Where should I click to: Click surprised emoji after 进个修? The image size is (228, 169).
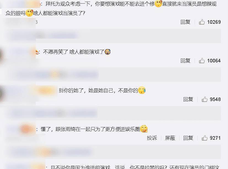pos(158,4)
